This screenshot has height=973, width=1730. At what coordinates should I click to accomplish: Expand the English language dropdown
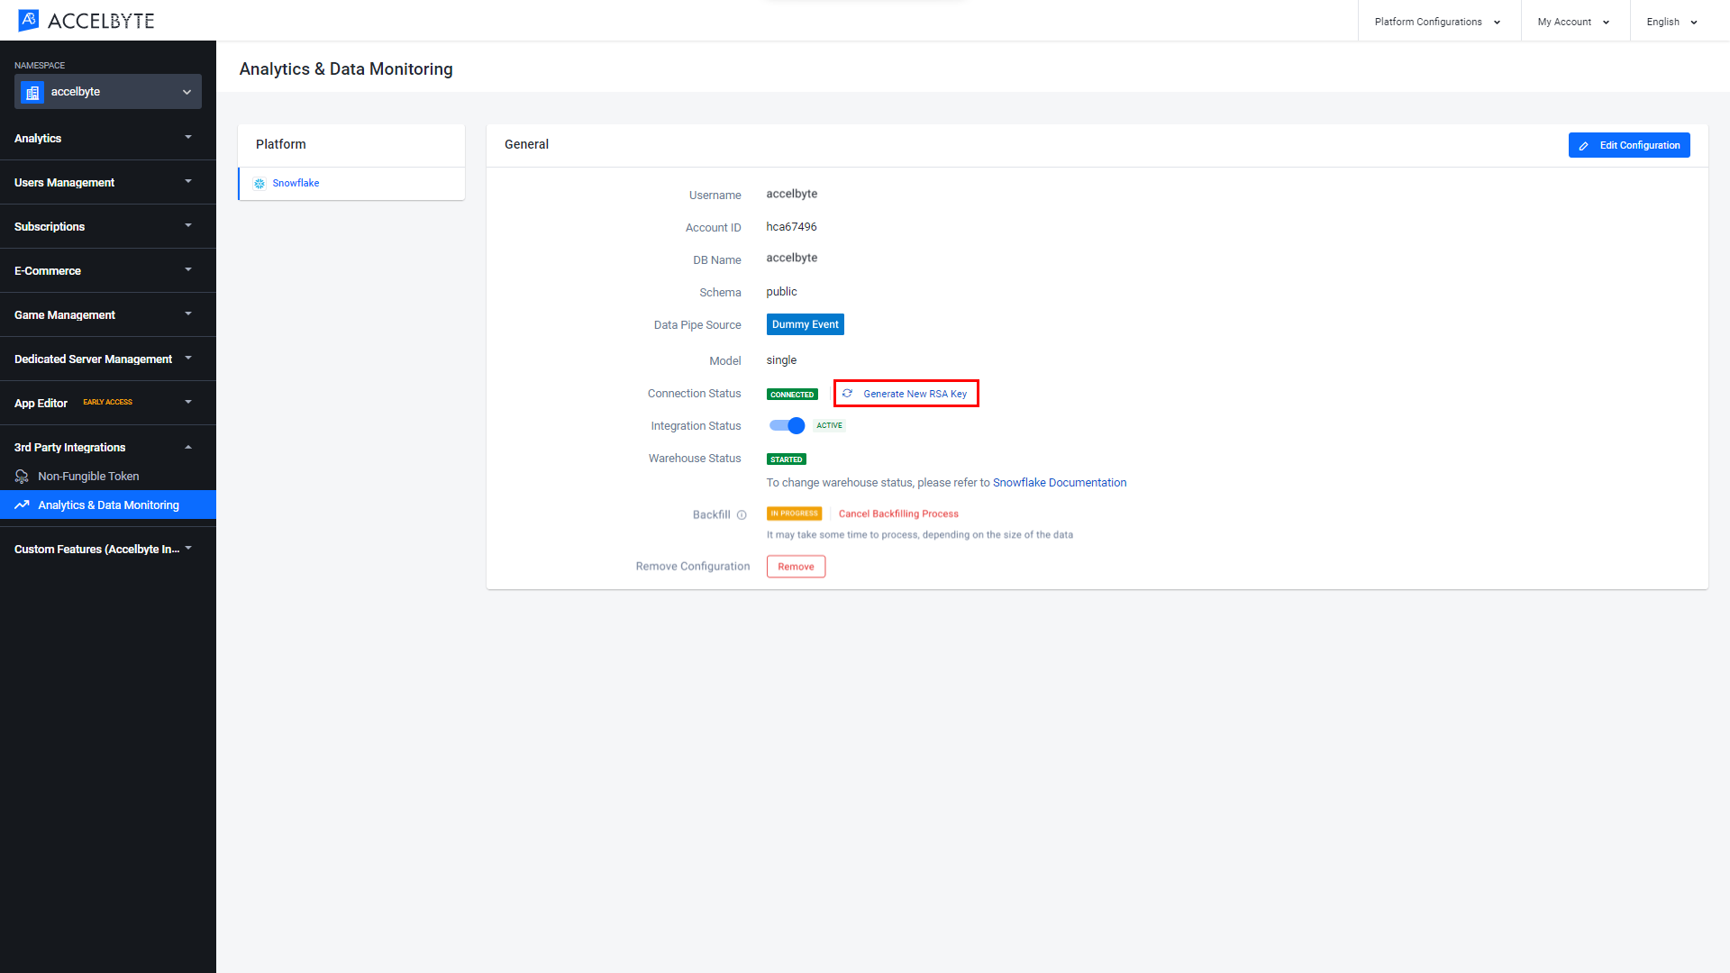[x=1671, y=20]
